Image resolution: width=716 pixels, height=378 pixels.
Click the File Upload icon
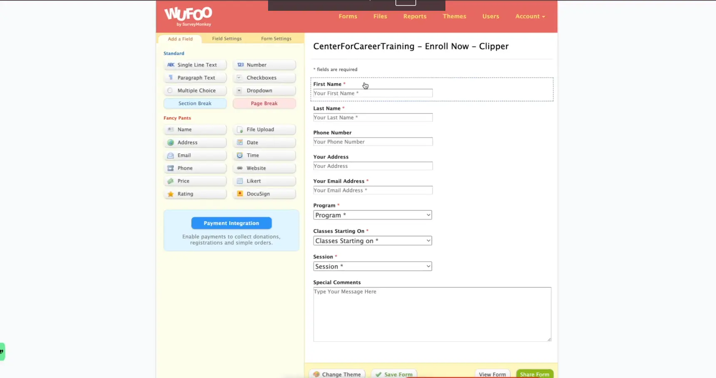(x=240, y=130)
